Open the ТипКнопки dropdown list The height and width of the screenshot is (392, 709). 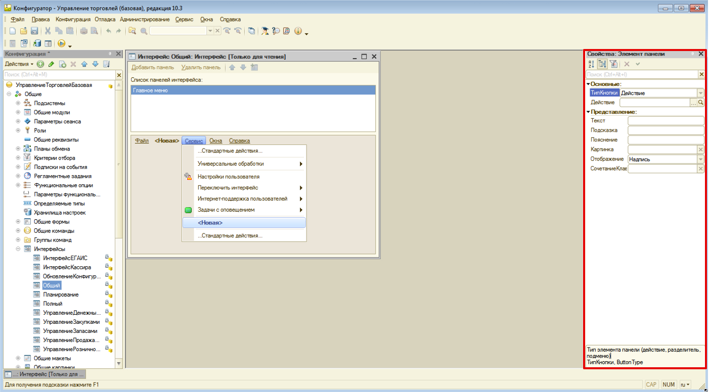(x=700, y=93)
